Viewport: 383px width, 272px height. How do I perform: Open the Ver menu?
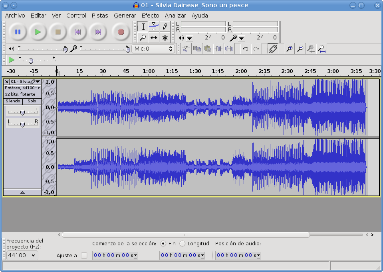click(56, 16)
